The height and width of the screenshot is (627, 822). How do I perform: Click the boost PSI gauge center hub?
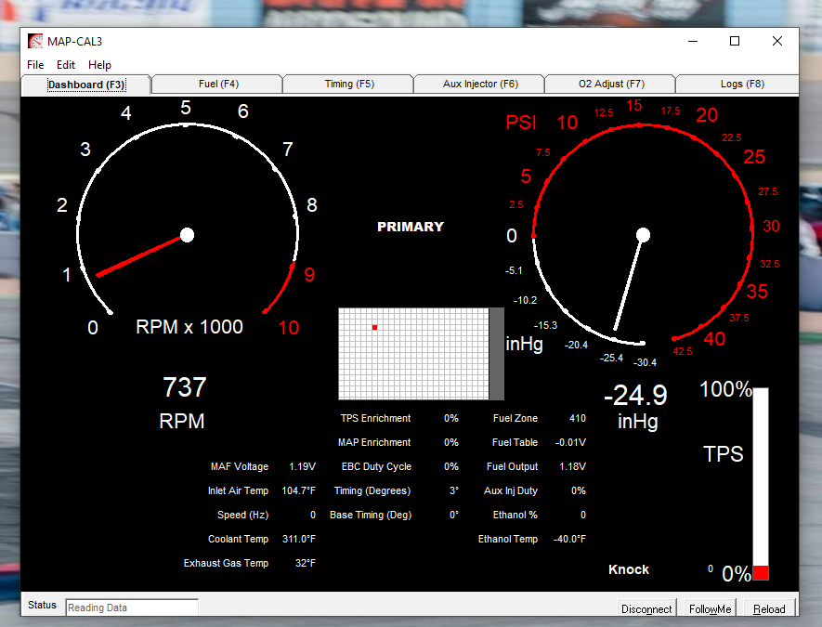642,234
